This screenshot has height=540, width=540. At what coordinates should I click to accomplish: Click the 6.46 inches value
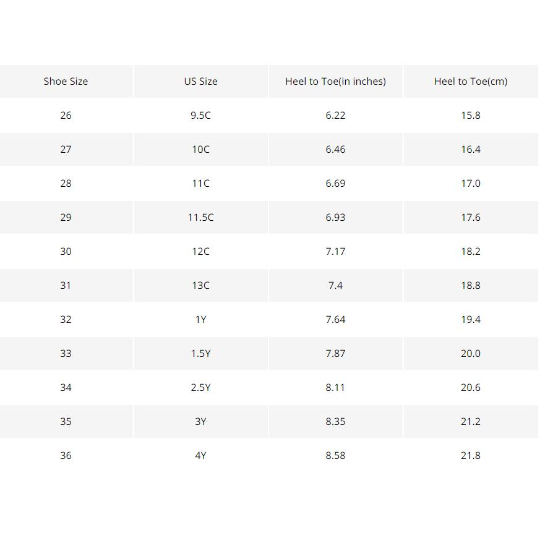click(335, 150)
